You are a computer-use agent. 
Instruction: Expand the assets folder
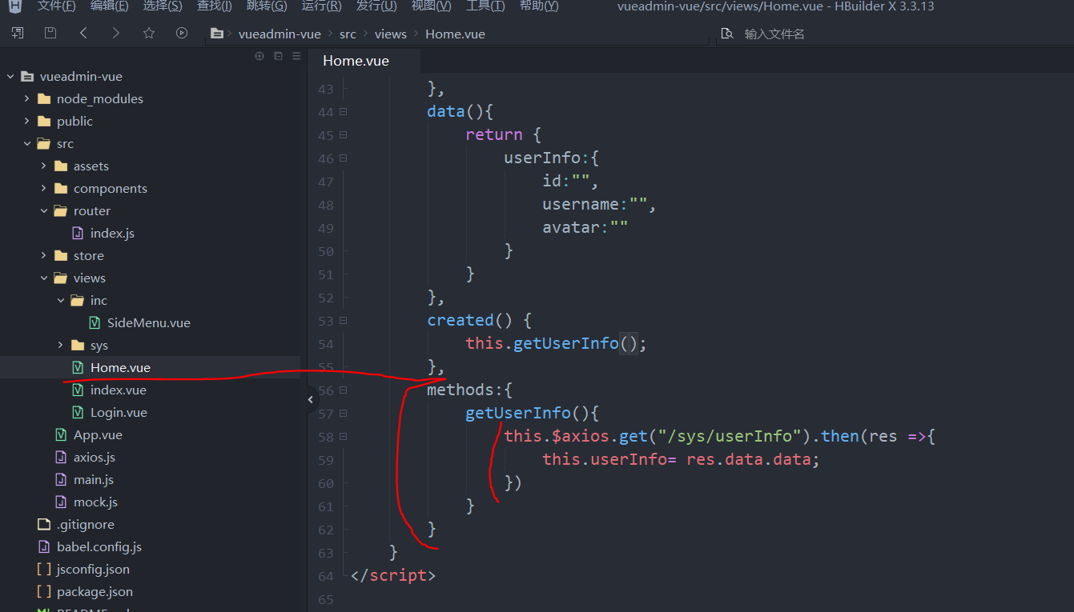[44, 166]
